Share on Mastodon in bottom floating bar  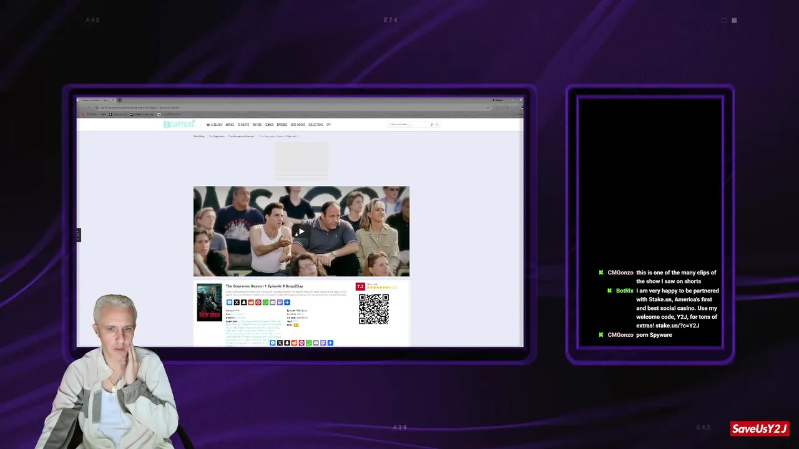(323, 343)
